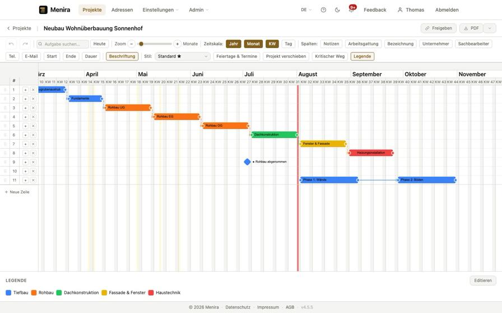Open notifications bell with 9+ badge
The width and height of the screenshot is (502, 313).
[351, 10]
